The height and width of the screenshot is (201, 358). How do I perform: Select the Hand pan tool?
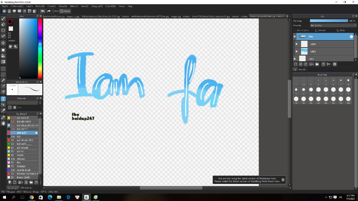click(3, 123)
